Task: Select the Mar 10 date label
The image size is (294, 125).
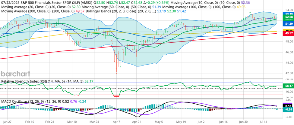Action: pos(73,121)
